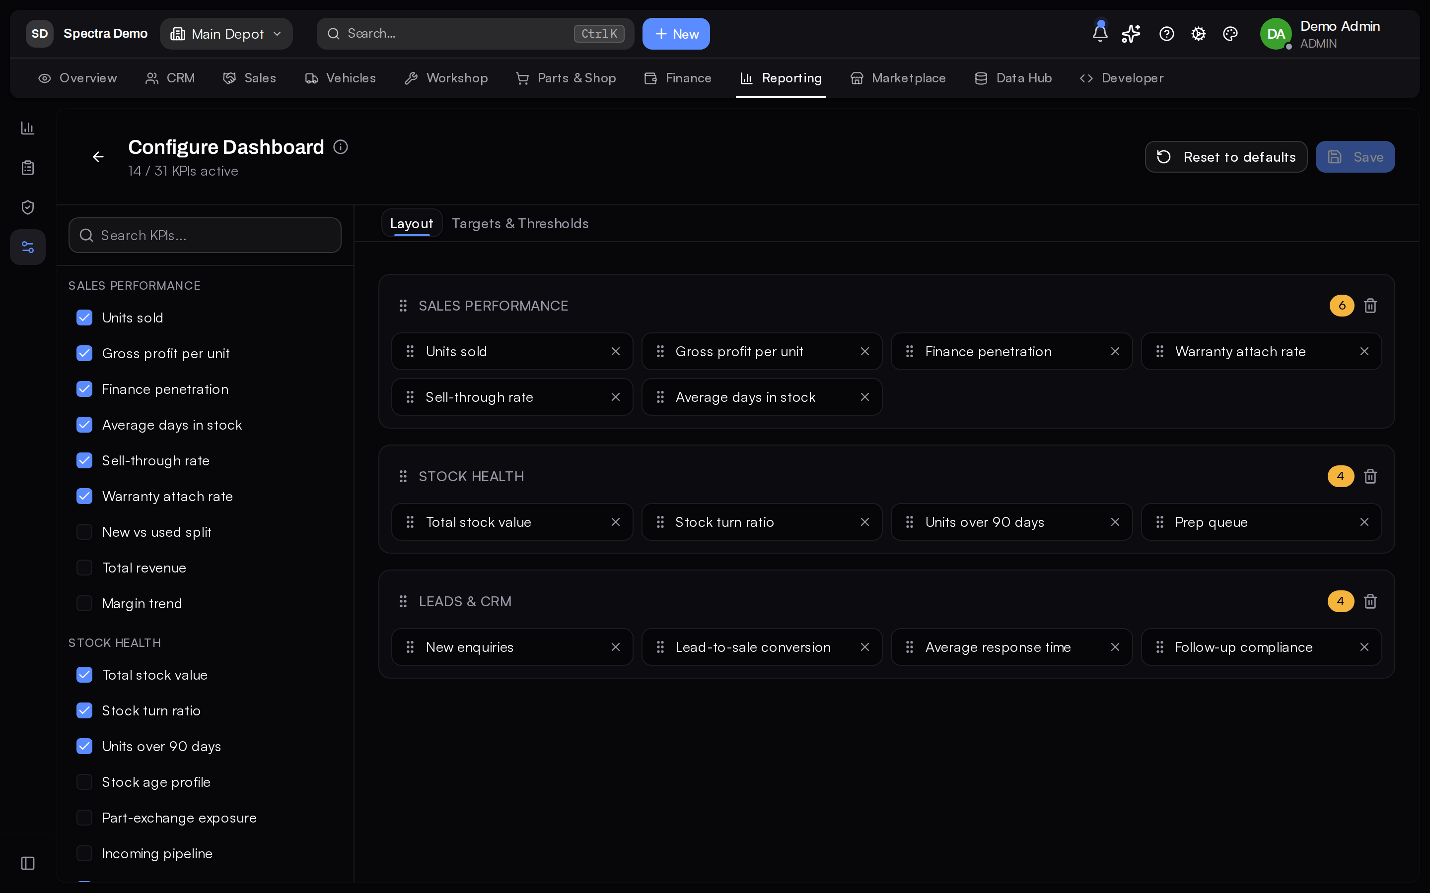The width and height of the screenshot is (1430, 893).
Task: Click the blue New button
Action: [676, 34]
